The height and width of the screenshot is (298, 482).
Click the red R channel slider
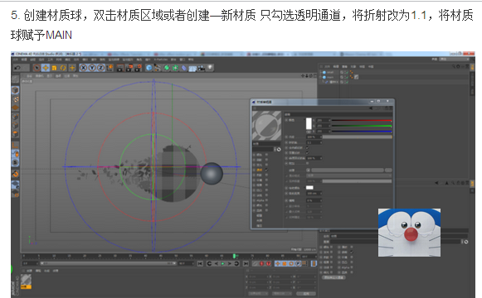[362, 120]
